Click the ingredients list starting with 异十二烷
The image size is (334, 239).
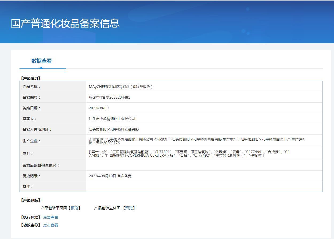pos(189,153)
